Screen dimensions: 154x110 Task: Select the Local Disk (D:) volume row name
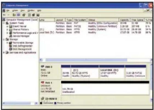[47, 32]
